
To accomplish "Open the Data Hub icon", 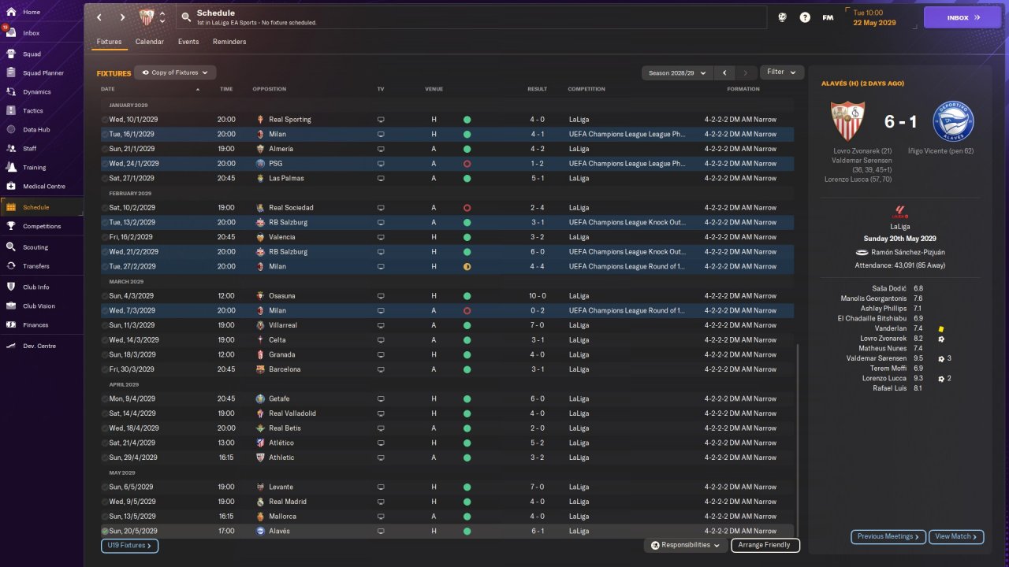I will pyautogui.click(x=11, y=130).
